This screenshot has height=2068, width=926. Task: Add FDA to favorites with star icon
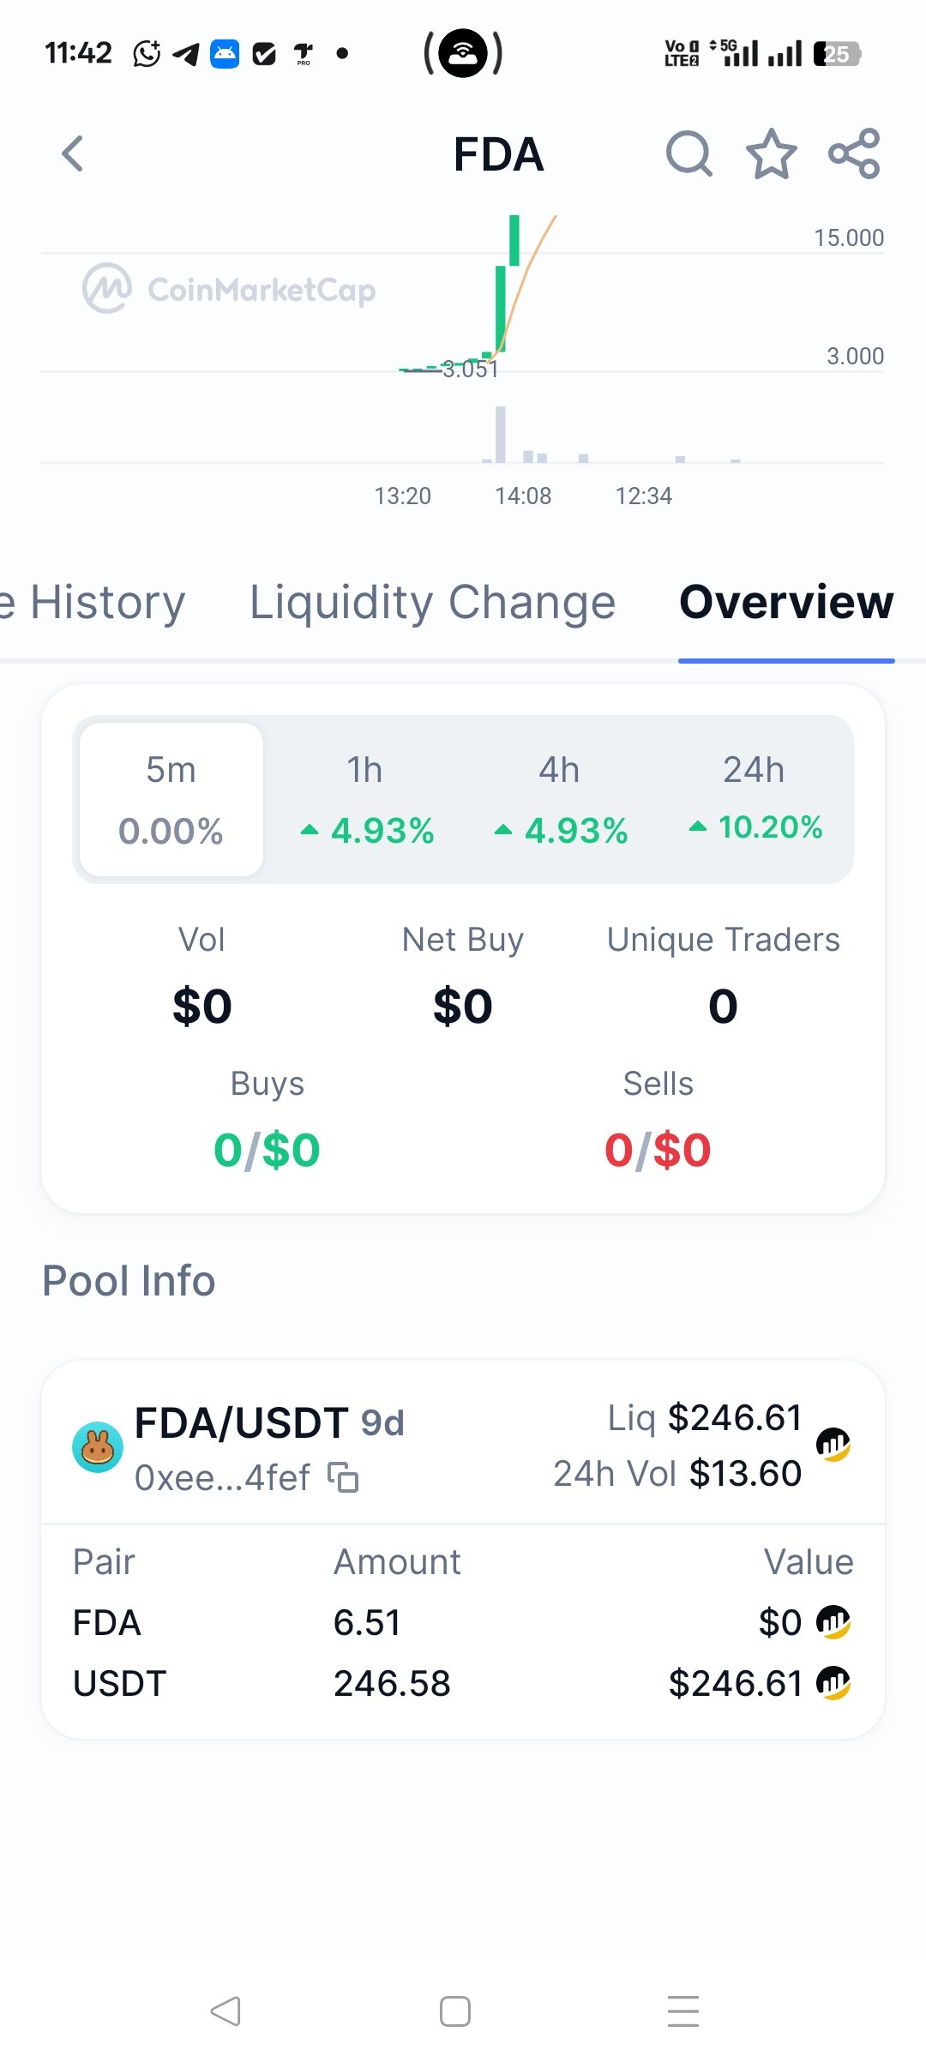772,154
